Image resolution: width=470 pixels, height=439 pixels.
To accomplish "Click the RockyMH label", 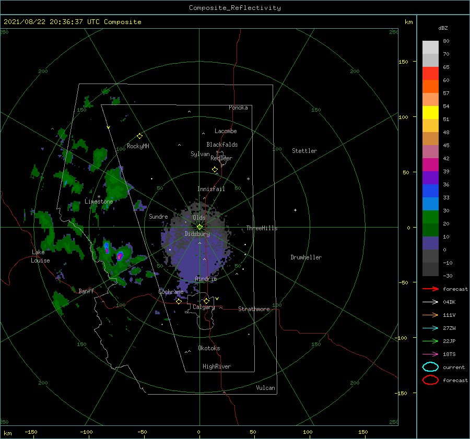I will pyautogui.click(x=138, y=146).
